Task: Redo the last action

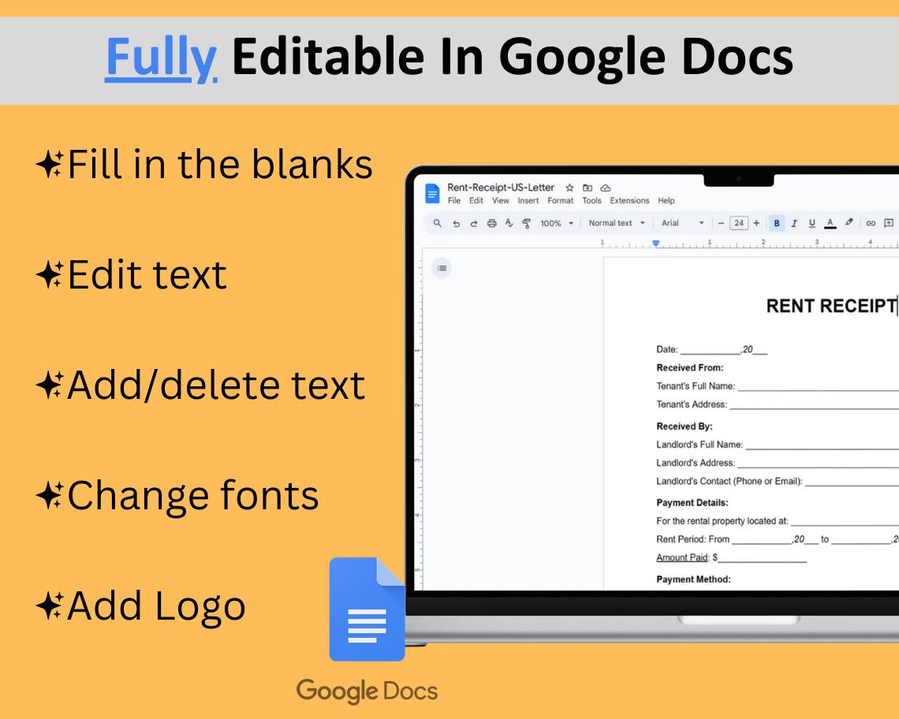Action: point(474,224)
